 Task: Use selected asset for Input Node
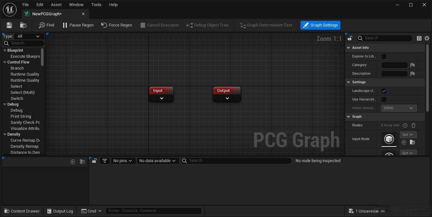[404, 143]
